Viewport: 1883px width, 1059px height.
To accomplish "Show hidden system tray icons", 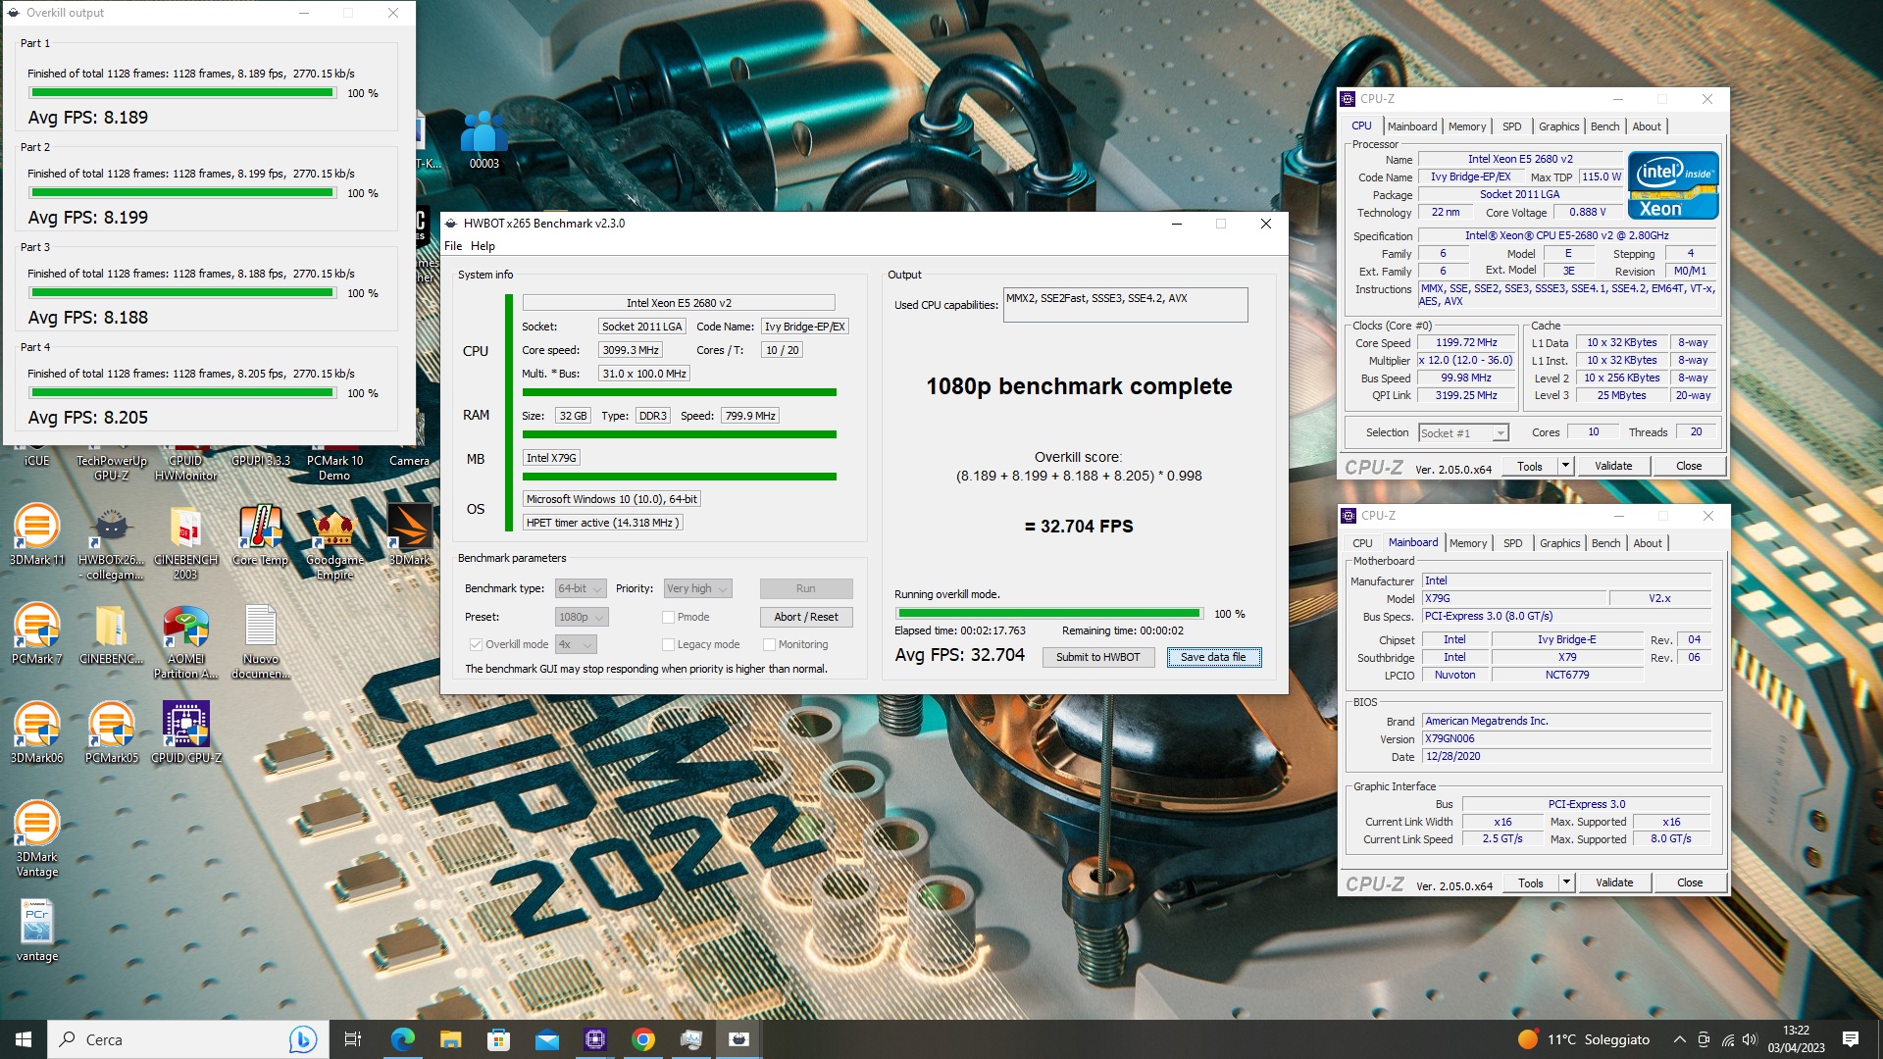I will pos(1679,1039).
